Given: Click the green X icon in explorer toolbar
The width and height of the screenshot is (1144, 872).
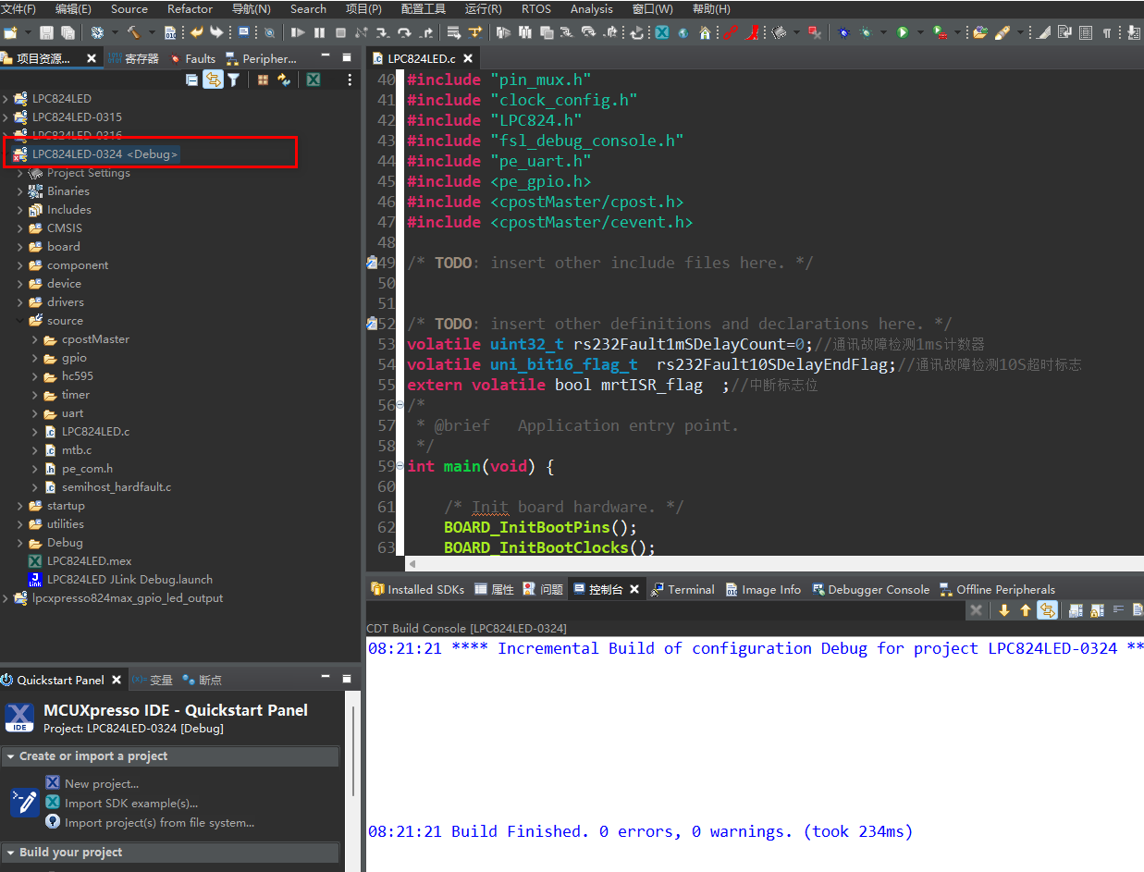Looking at the screenshot, I should click(x=314, y=80).
